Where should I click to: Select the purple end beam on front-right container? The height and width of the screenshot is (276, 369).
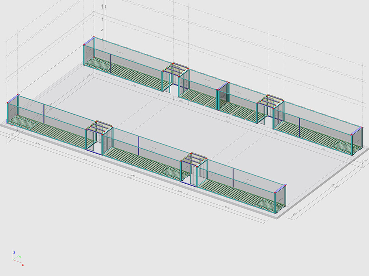(x=281, y=189)
